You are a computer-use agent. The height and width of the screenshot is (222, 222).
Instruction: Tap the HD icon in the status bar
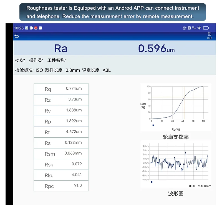[190, 28]
